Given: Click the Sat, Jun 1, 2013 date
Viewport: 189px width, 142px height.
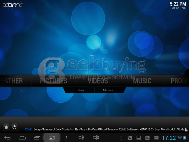Looking at the screenshot, I should click(x=179, y=8).
